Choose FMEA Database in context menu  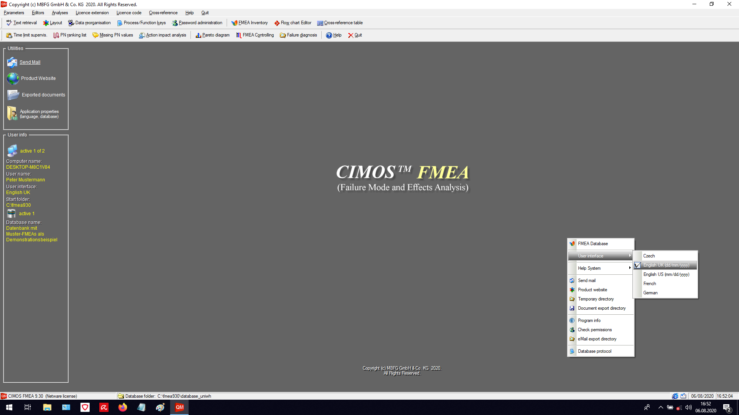tap(600, 244)
